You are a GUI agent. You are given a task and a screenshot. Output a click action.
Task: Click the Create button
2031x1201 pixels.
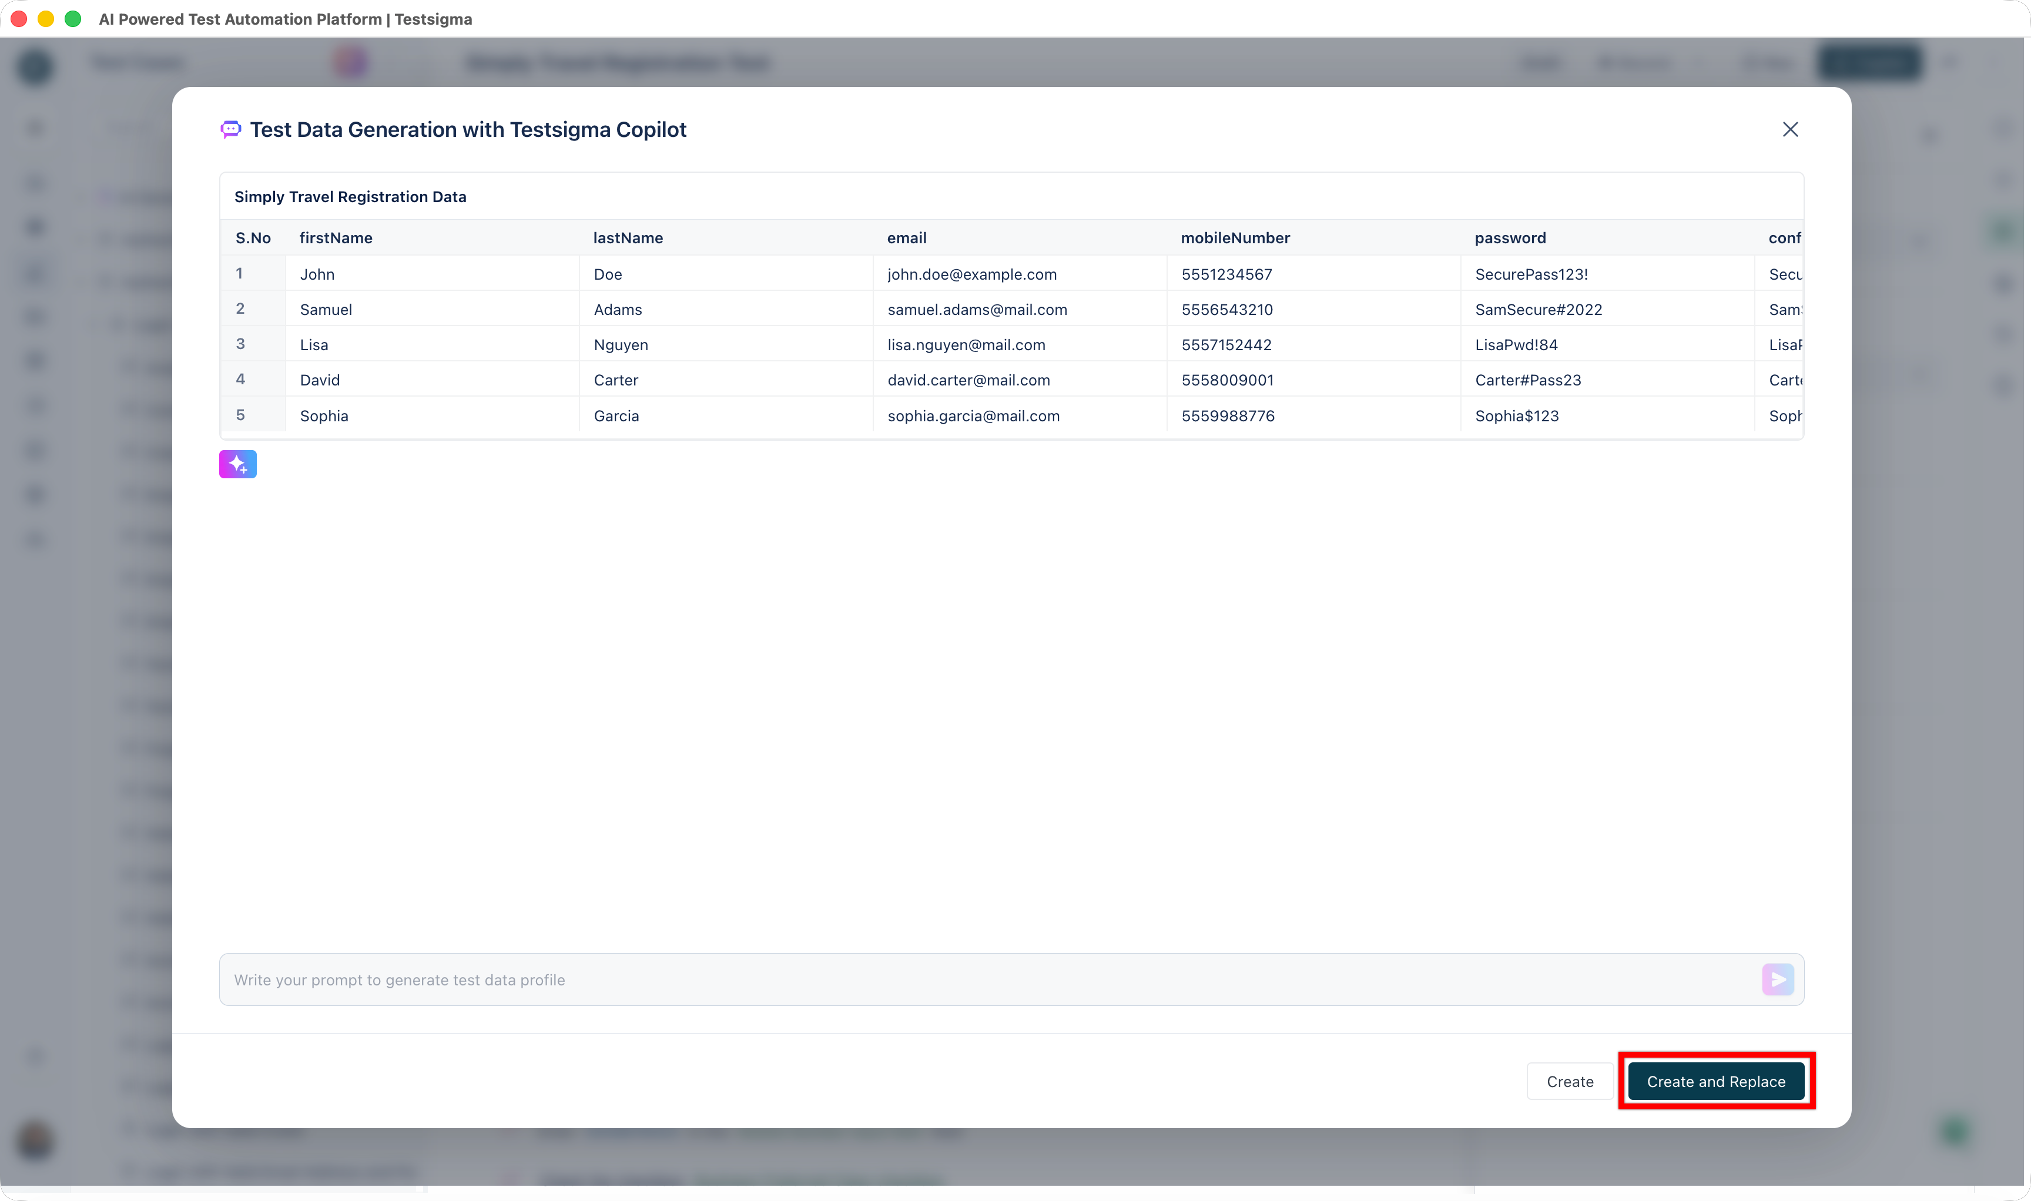tap(1570, 1081)
